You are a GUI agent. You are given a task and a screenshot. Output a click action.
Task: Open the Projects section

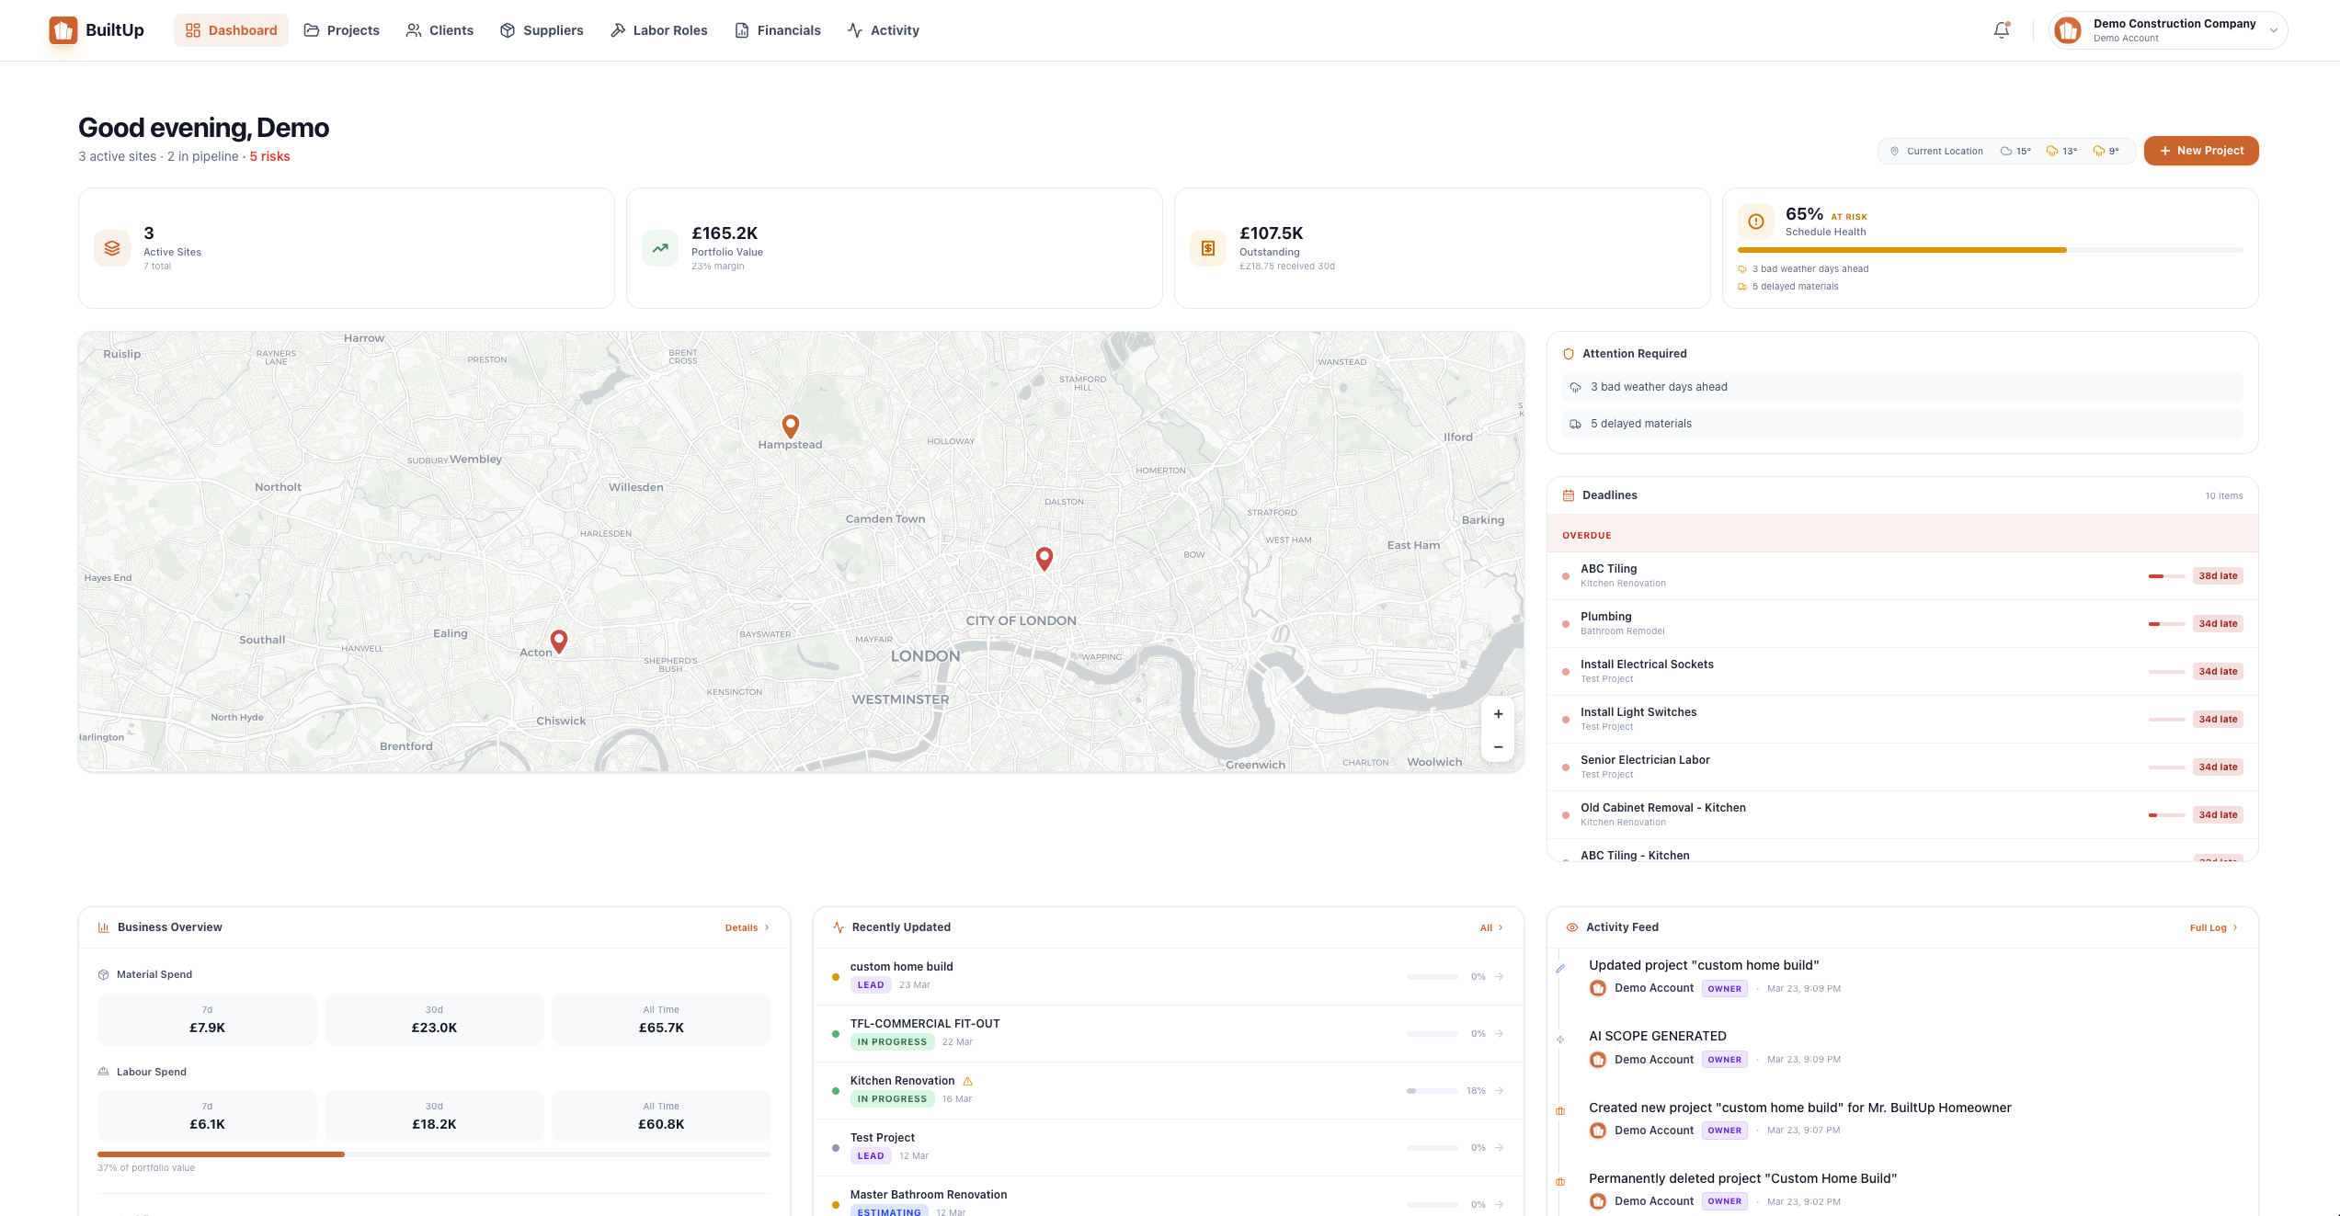(342, 30)
